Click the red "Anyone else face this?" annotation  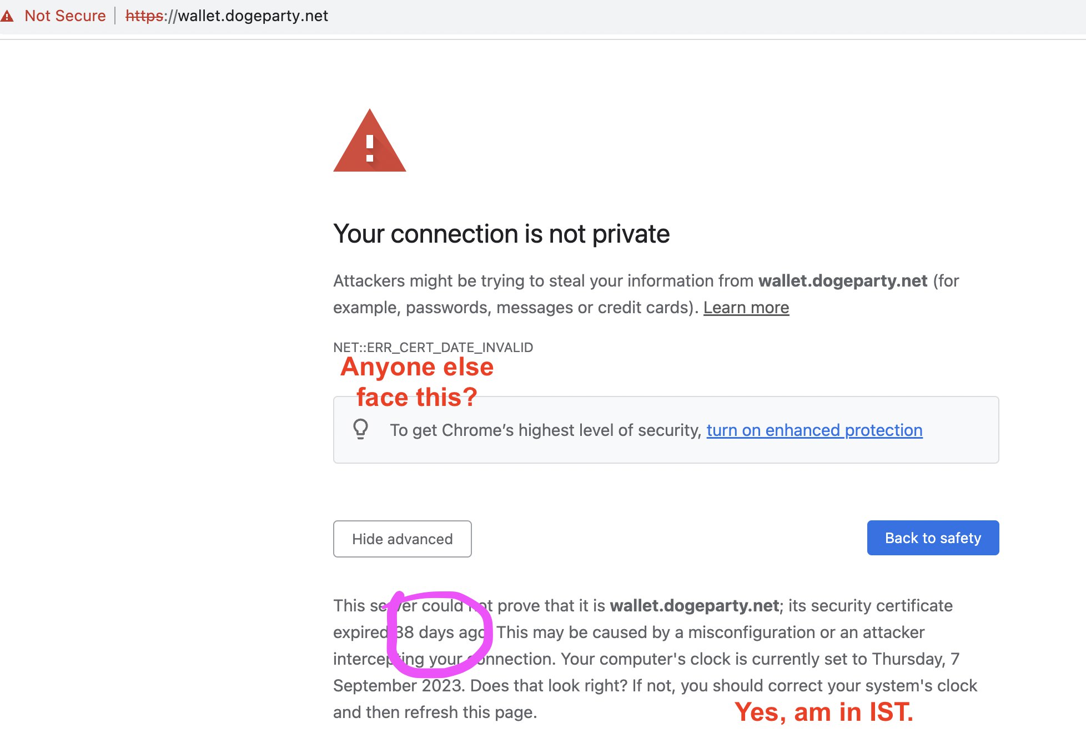click(x=417, y=382)
